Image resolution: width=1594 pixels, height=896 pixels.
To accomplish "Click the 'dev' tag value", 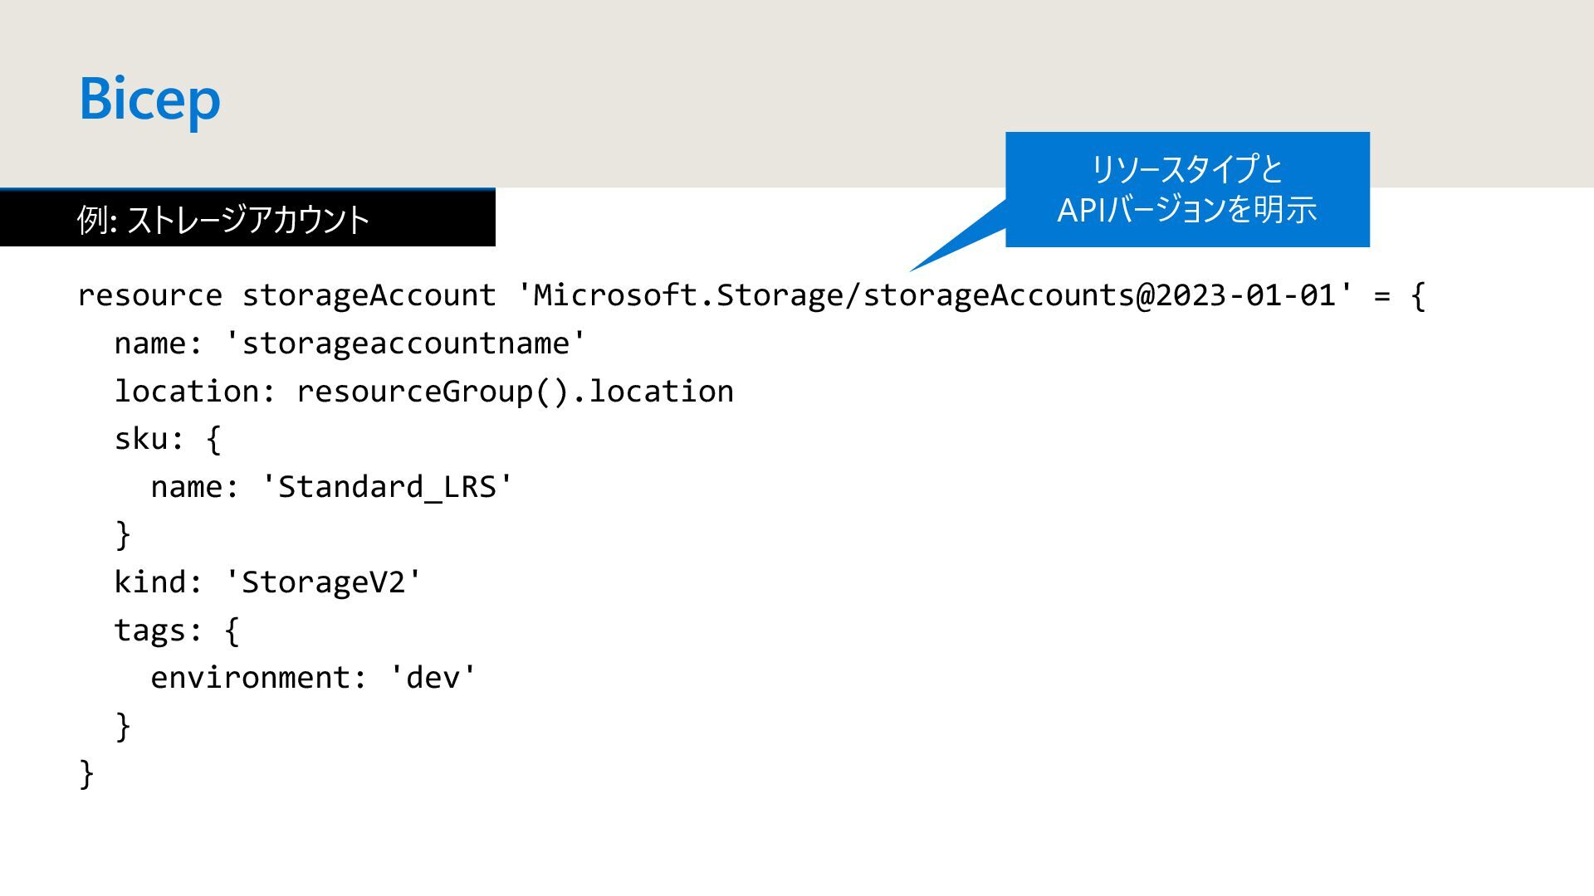I will coord(433,678).
